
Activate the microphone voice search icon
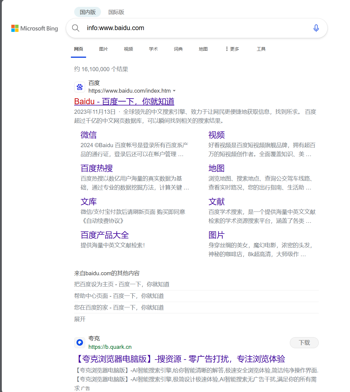point(316,28)
